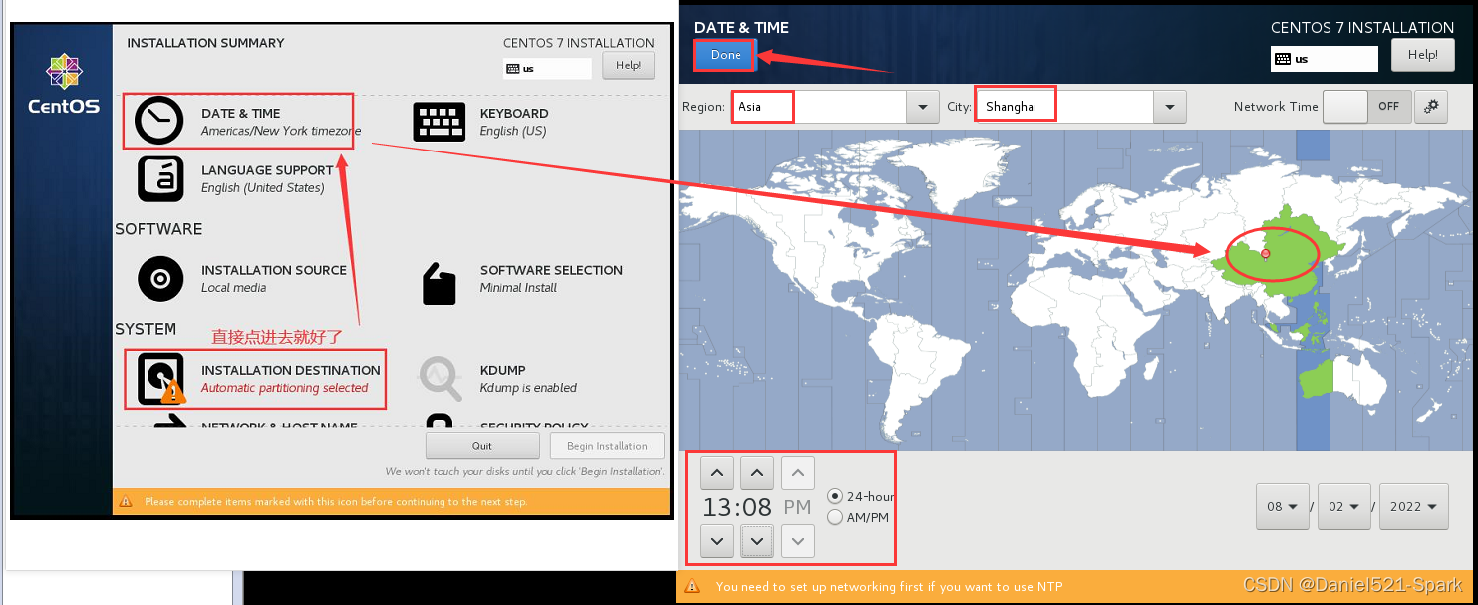
Task: Click the NTP networking warning message
Action: click(x=889, y=587)
